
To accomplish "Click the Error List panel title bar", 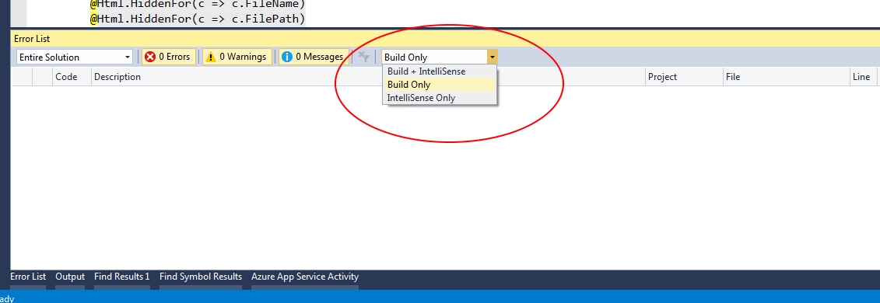I will [445, 39].
